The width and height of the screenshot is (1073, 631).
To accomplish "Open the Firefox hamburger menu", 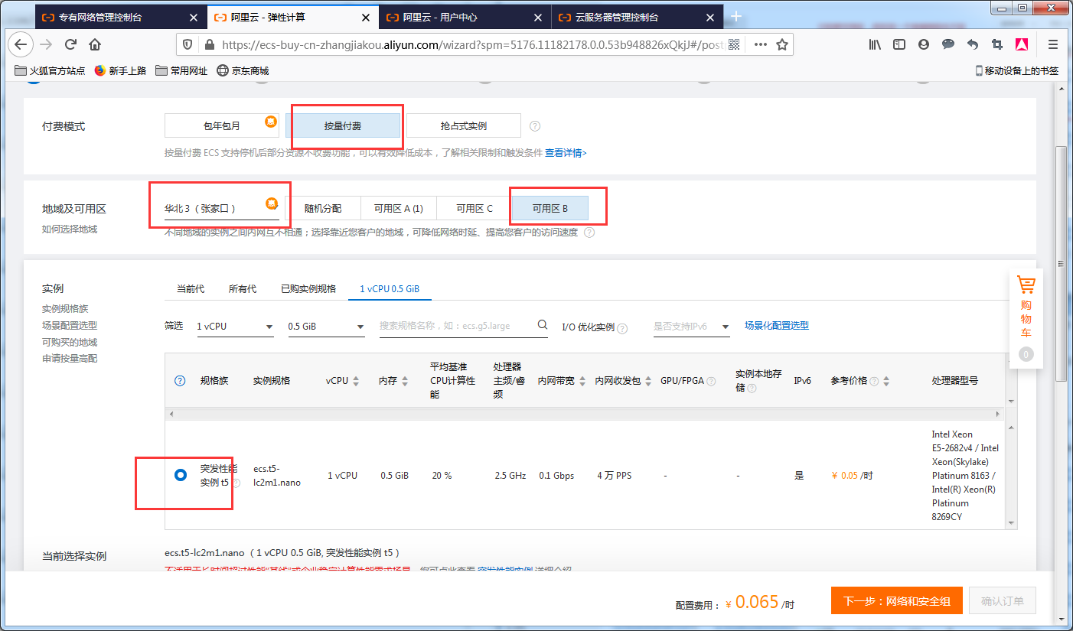I will (1053, 44).
